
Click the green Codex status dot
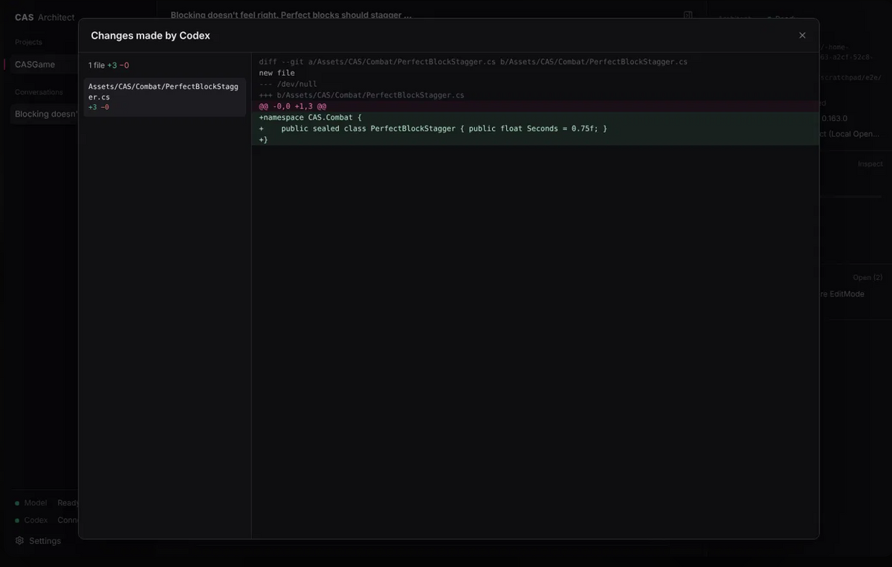17,521
